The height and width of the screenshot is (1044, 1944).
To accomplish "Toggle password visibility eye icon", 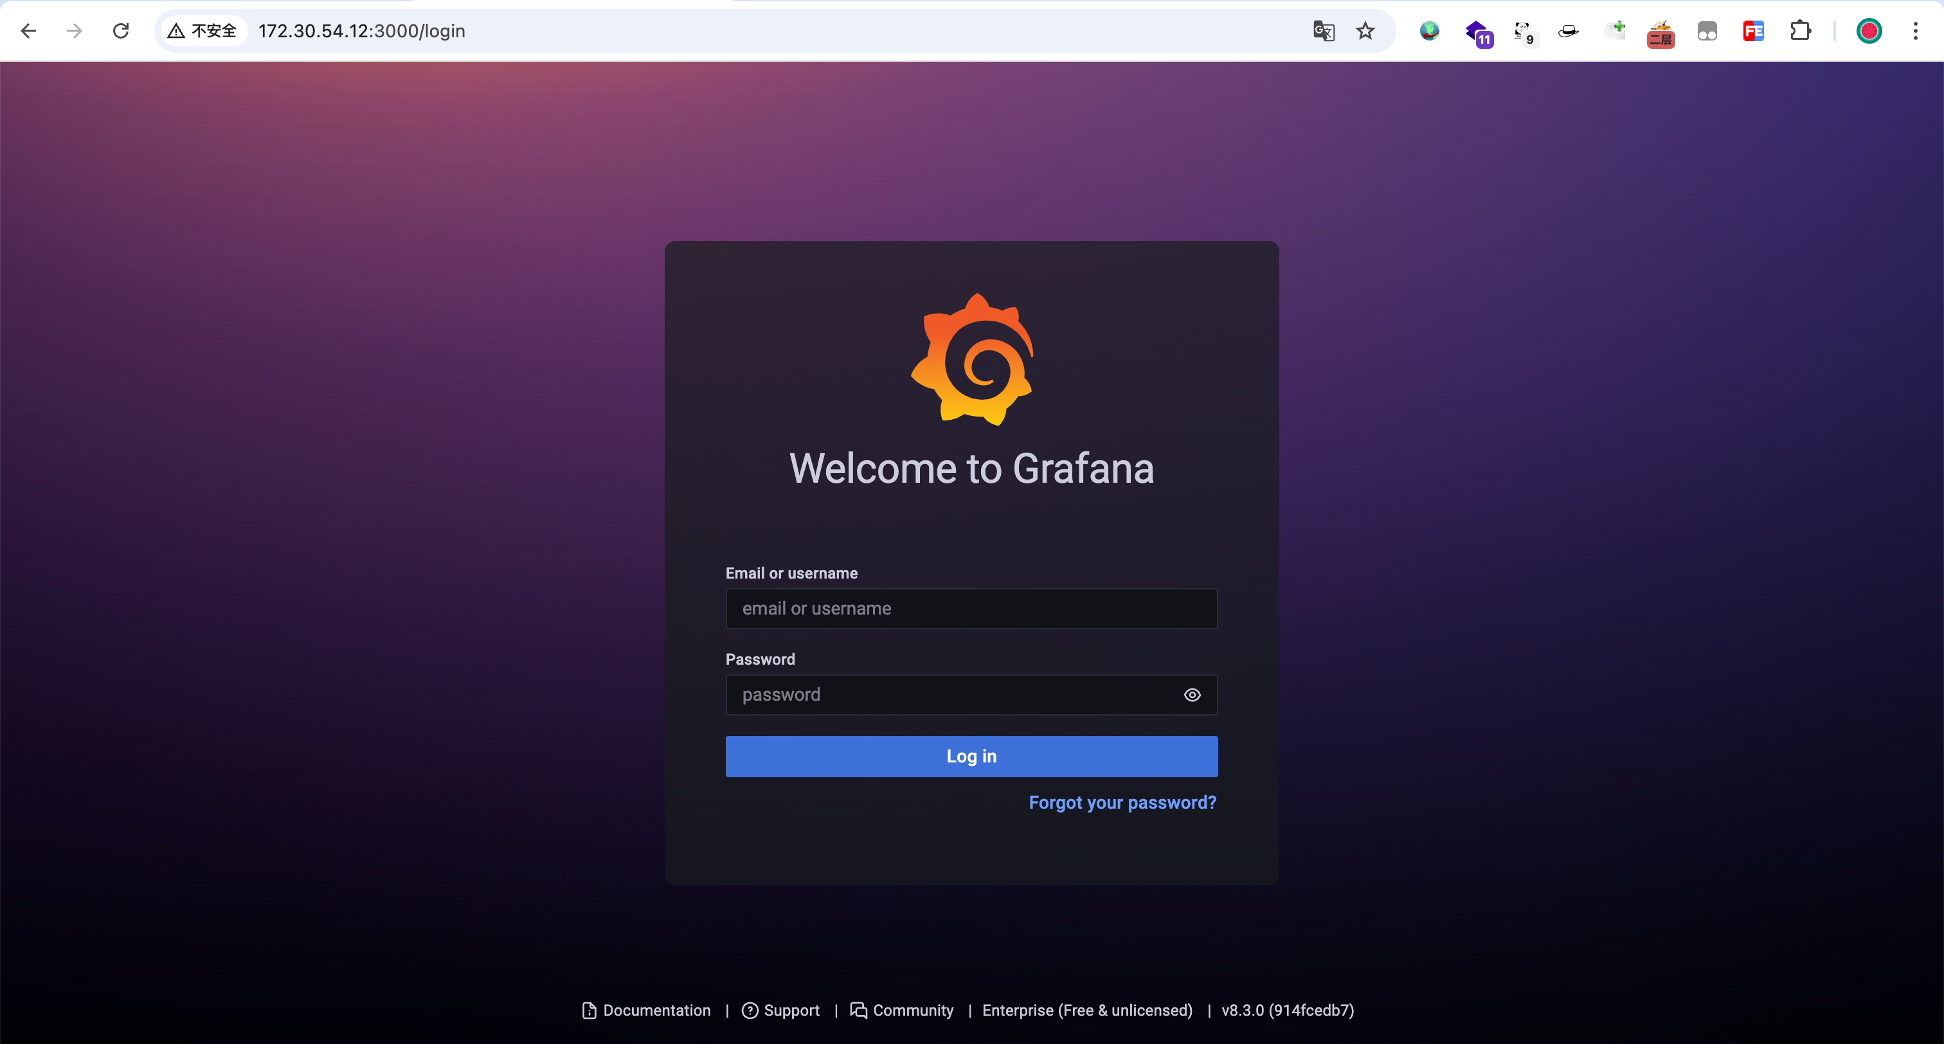I will pyautogui.click(x=1192, y=694).
